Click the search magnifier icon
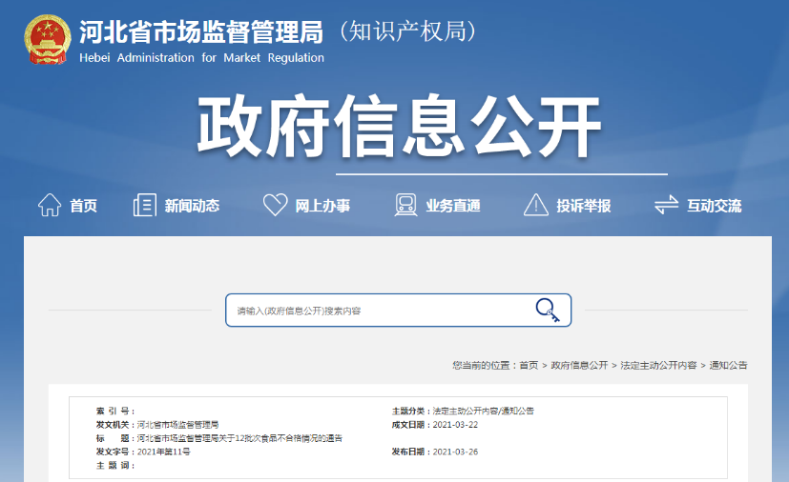Image resolution: width=789 pixels, height=482 pixels. pos(548,310)
